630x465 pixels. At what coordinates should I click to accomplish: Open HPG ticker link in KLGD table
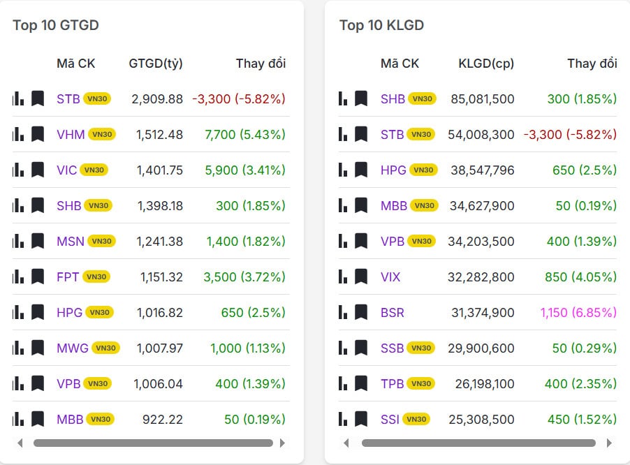tap(393, 170)
